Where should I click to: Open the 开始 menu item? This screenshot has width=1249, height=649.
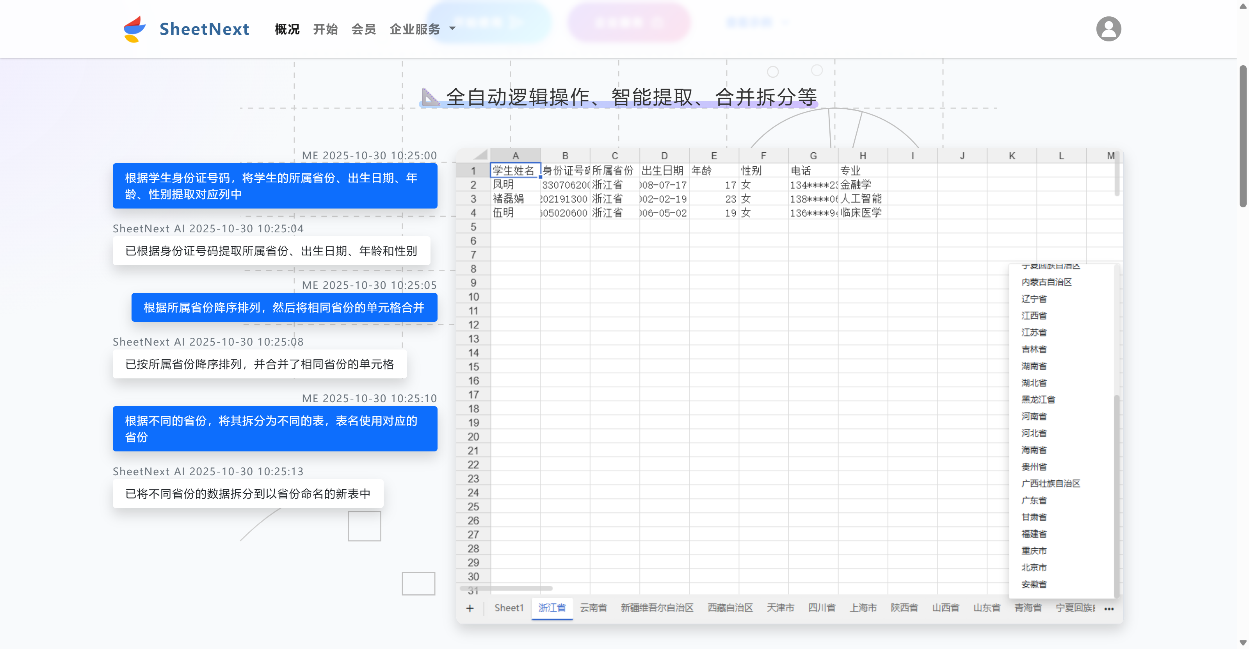tap(326, 29)
